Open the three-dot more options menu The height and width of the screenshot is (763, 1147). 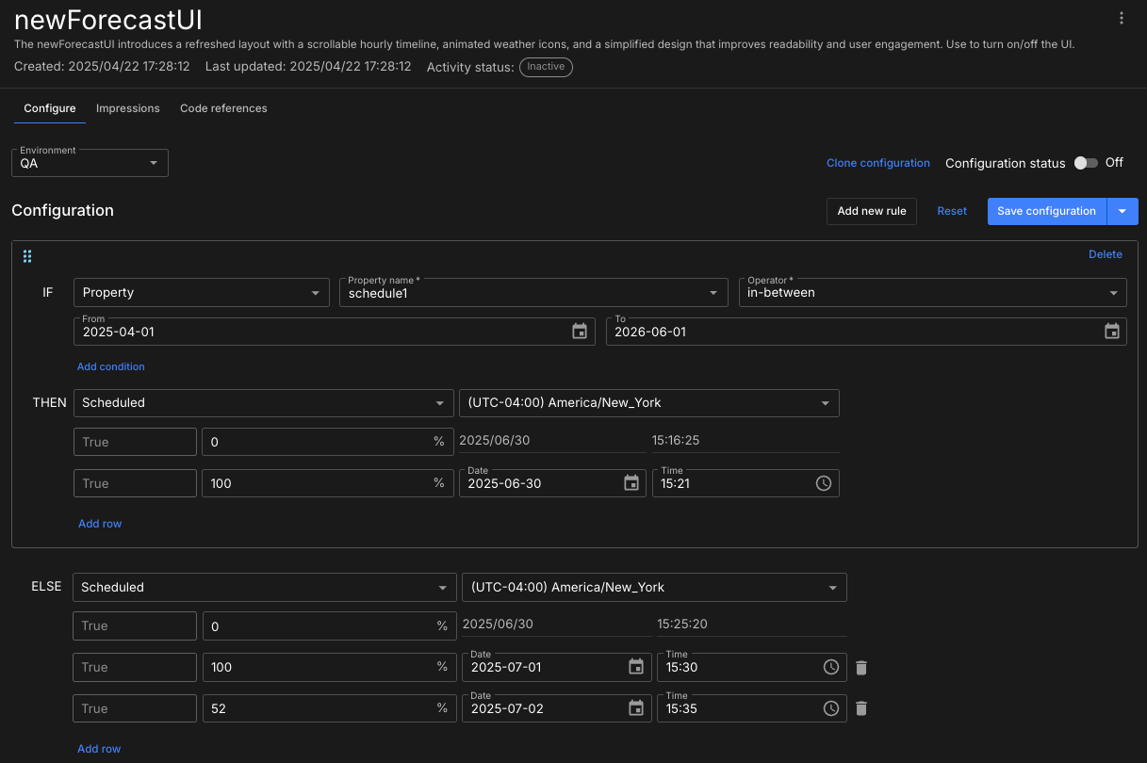pos(1121,18)
